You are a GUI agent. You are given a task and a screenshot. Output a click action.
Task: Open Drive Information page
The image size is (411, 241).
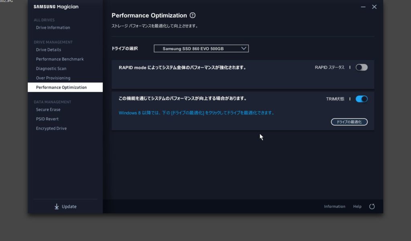(x=53, y=28)
